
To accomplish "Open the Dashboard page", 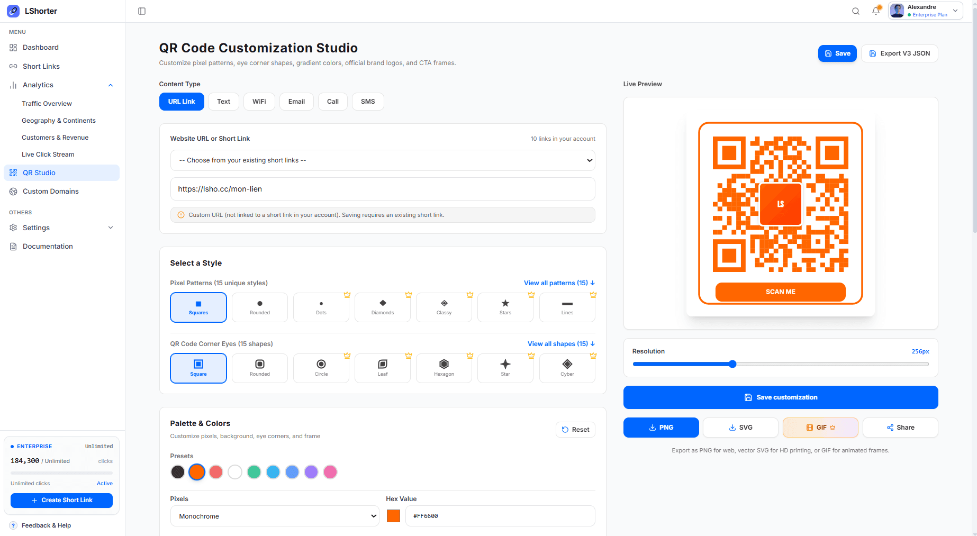I will [61, 48].
